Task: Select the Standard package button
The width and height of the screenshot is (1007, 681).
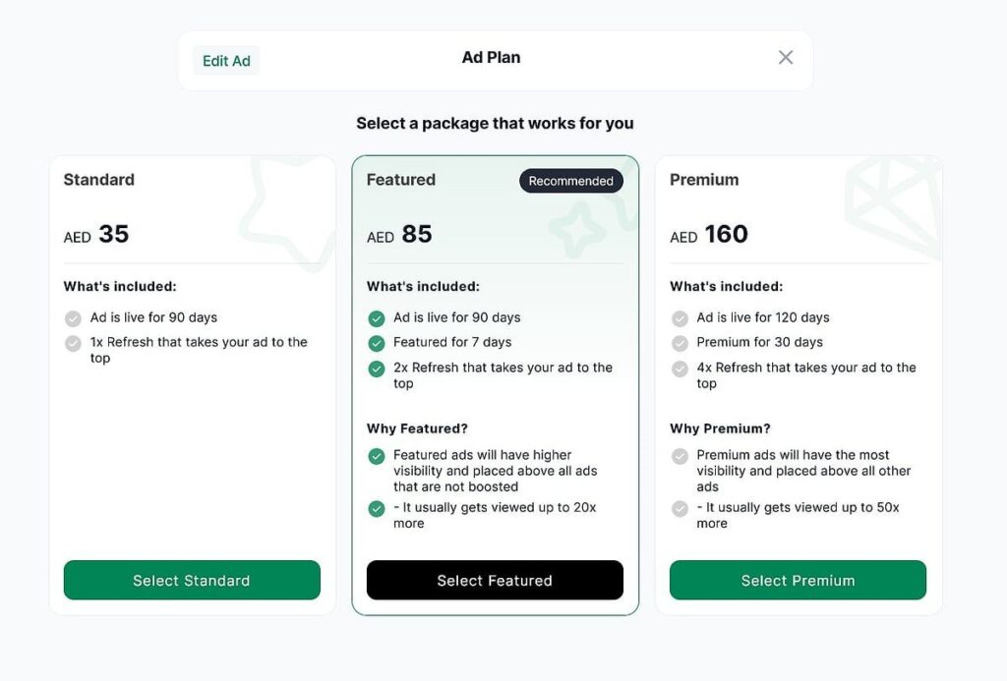Action: pyautogui.click(x=192, y=580)
